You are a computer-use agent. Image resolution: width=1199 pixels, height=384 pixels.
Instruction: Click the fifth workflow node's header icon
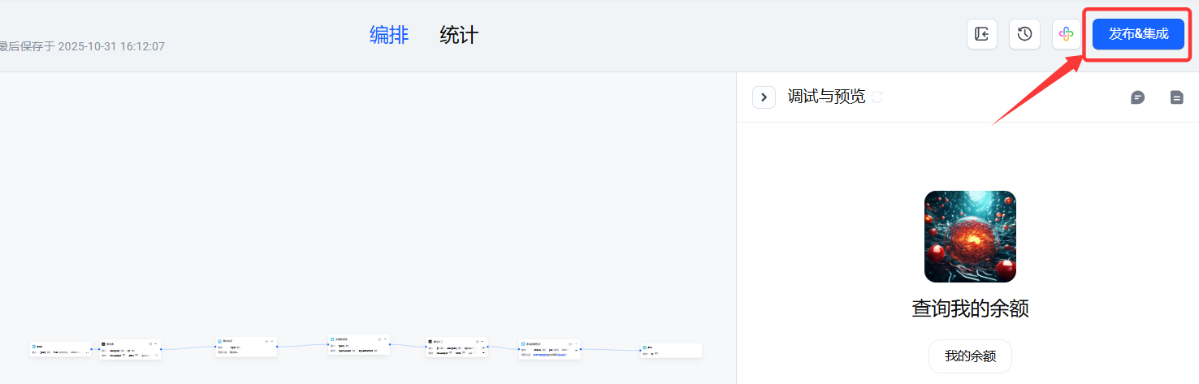click(x=431, y=341)
